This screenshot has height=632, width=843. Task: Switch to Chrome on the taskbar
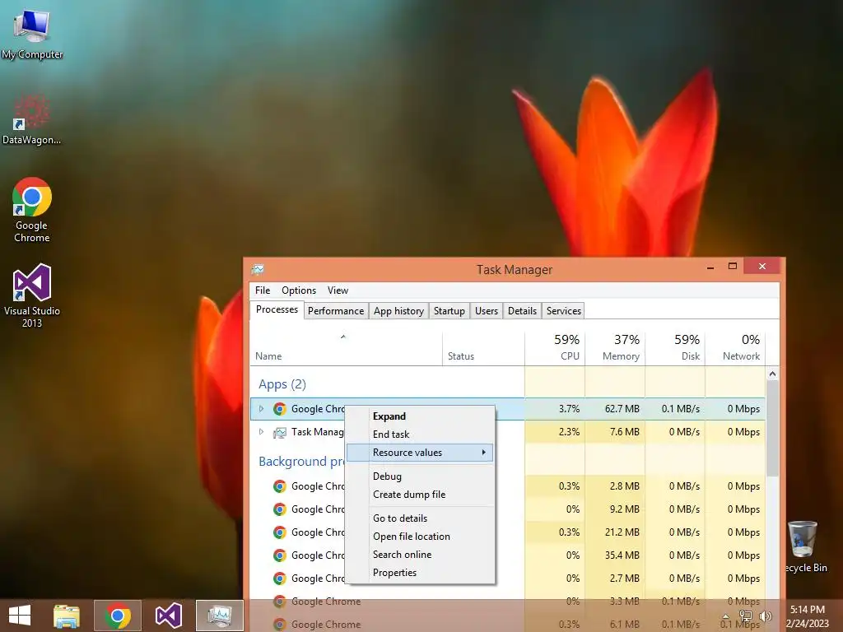tap(118, 616)
